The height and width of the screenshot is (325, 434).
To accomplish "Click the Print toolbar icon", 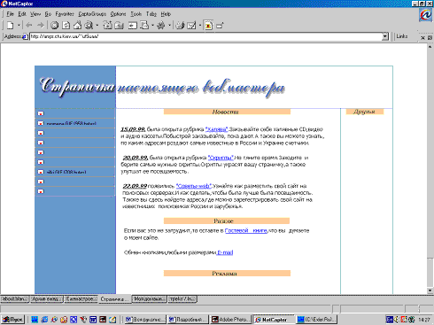I will pyautogui.click(x=180, y=26).
